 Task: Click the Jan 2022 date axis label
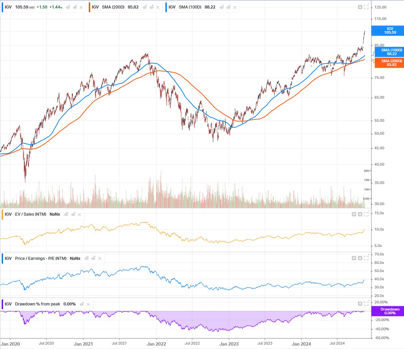(156, 344)
